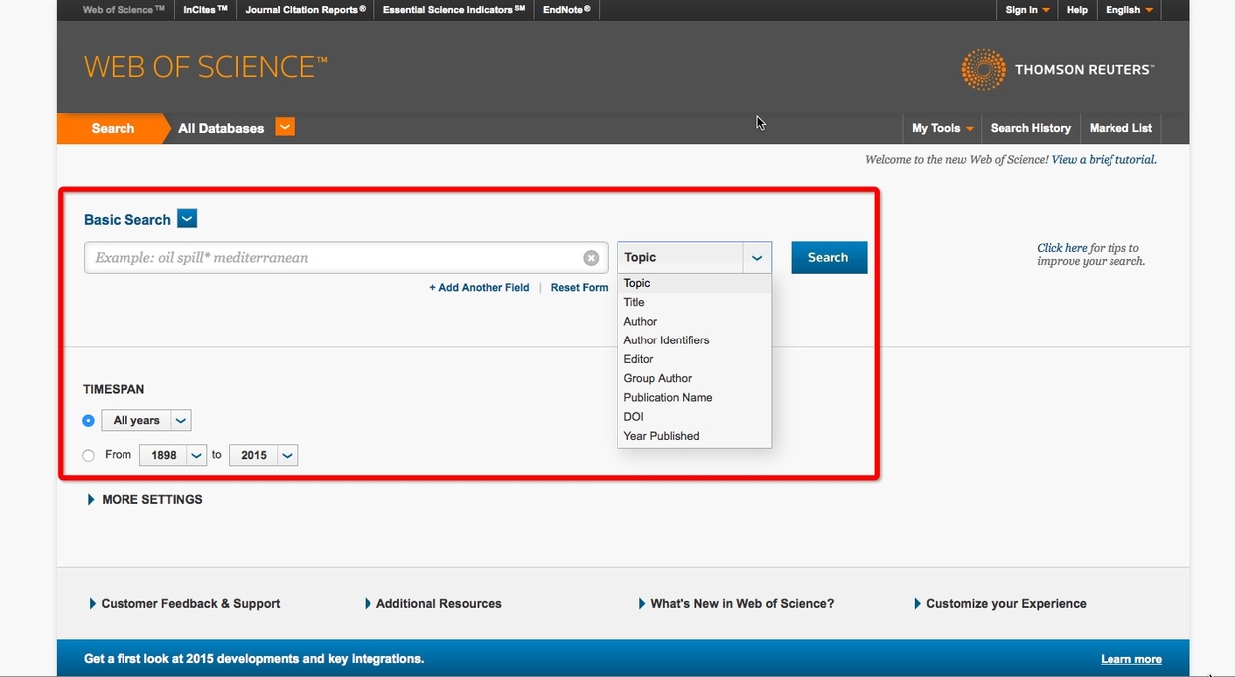Switch to Journal Citation Reports
The image size is (1235, 677).
click(x=306, y=10)
